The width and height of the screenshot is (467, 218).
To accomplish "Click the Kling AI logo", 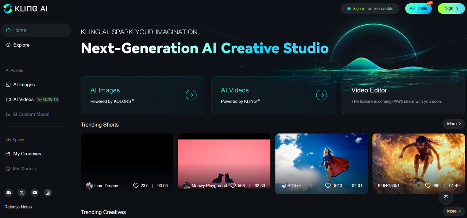I will click(26, 9).
